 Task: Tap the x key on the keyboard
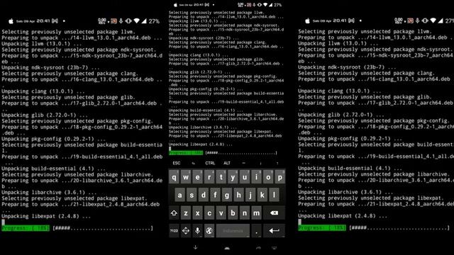197,213
